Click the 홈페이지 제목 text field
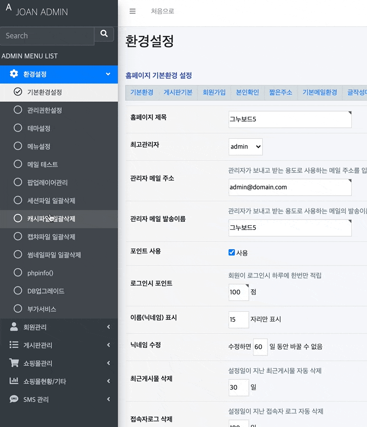The height and width of the screenshot is (427, 367). pyautogui.click(x=290, y=119)
